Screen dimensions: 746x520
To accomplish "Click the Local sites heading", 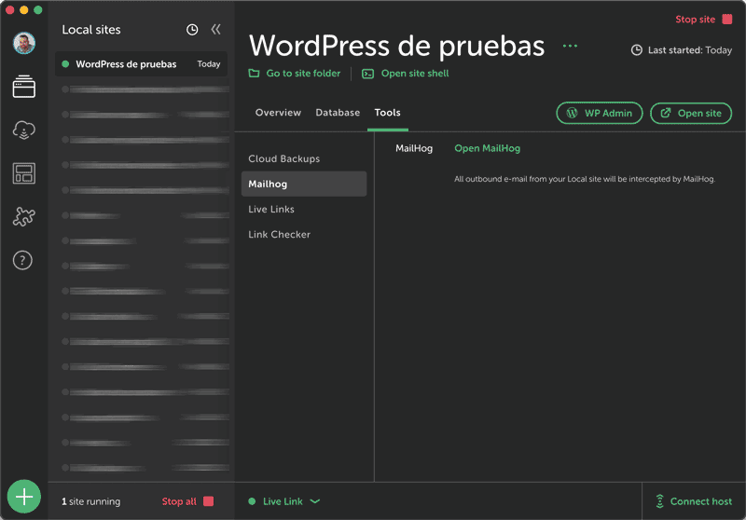I will [x=91, y=30].
